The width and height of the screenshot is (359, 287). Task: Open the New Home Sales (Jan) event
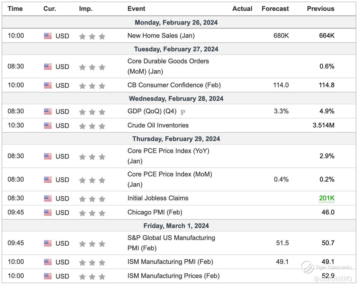pos(161,36)
